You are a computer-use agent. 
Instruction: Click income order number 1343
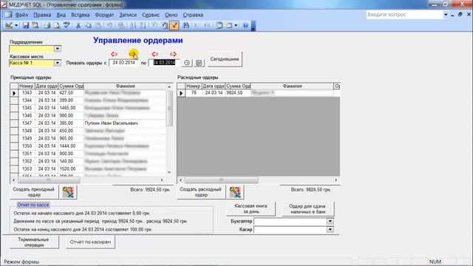click(x=27, y=93)
